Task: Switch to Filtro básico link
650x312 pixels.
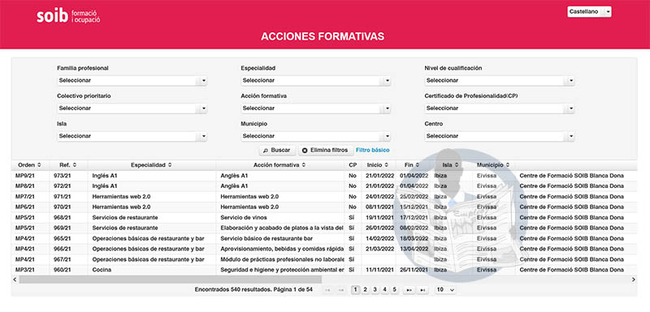Action: point(373,151)
